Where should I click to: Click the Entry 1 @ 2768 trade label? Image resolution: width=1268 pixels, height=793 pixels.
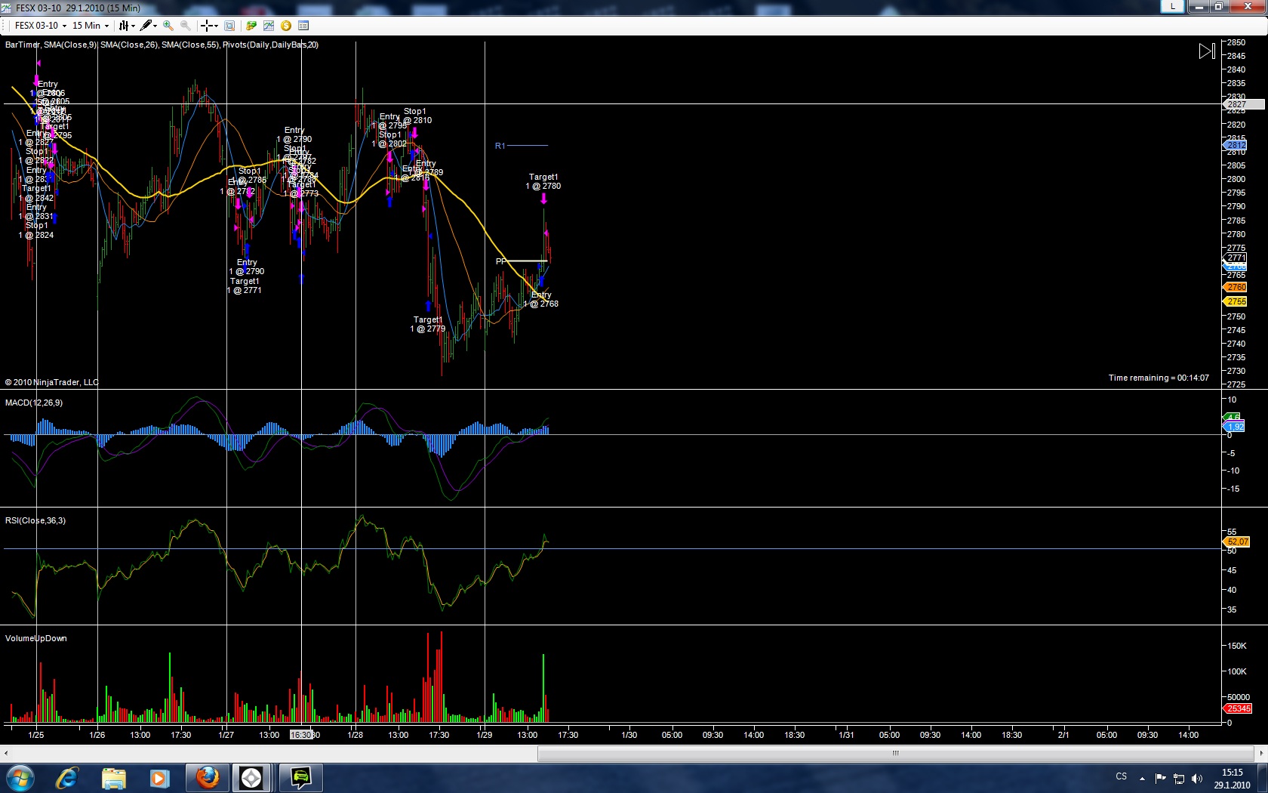click(x=541, y=299)
